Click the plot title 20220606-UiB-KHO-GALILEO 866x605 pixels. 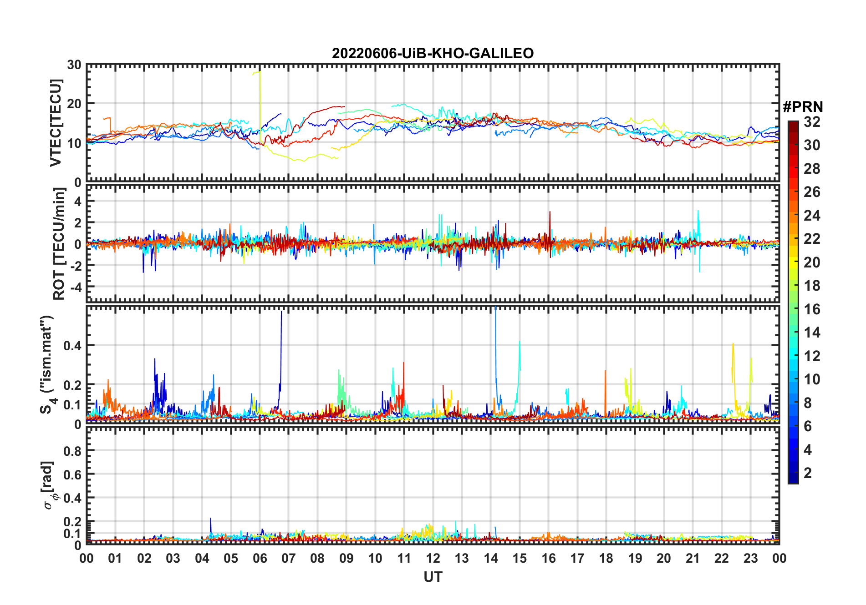(433, 53)
